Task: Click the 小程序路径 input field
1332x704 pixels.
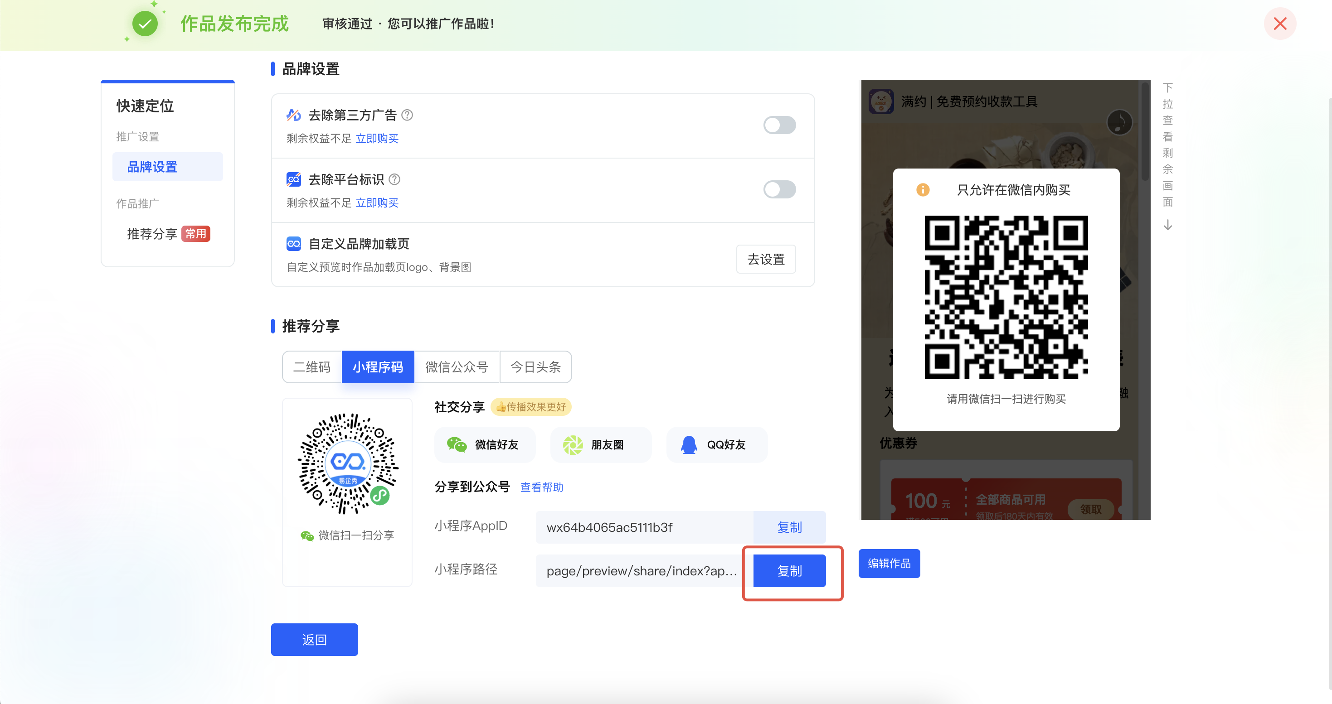Action: (x=641, y=571)
